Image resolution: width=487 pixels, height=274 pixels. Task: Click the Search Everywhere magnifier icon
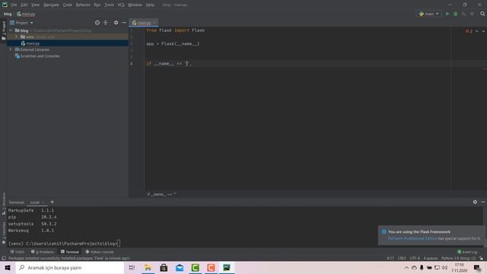(482, 14)
